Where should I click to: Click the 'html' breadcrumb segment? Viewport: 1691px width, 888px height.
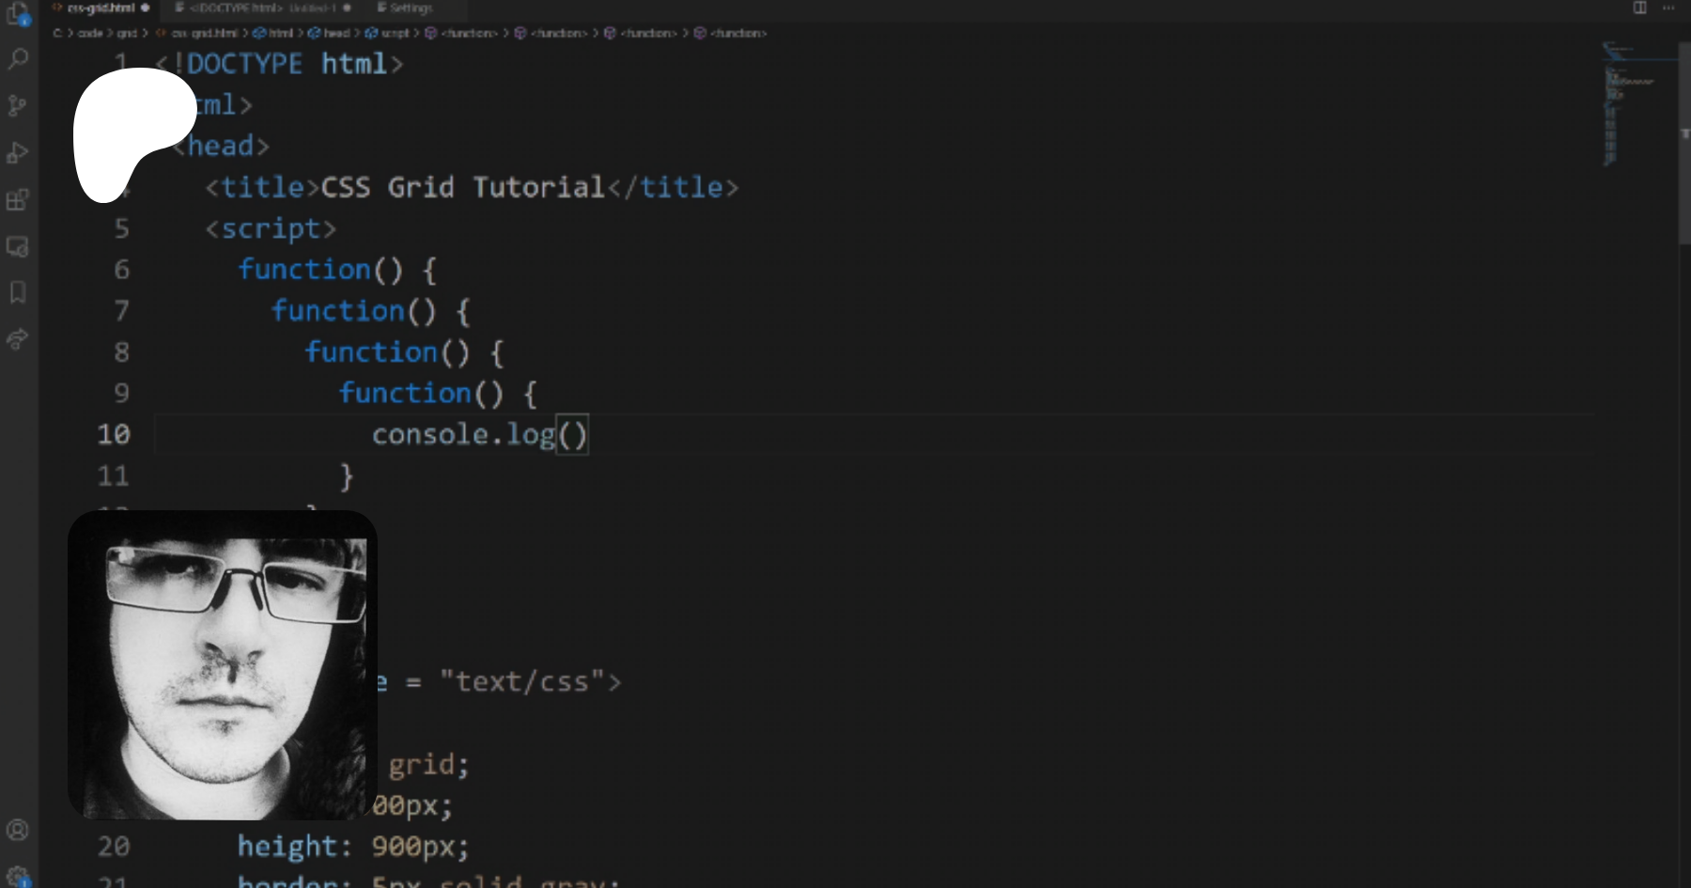click(280, 33)
